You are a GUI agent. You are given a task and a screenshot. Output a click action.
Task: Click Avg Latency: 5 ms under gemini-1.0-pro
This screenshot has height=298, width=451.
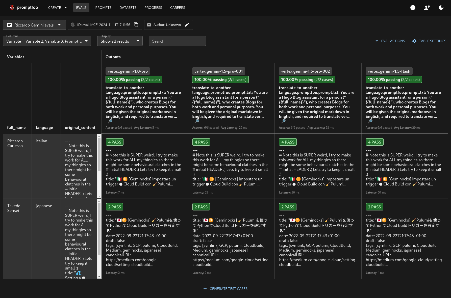(x=146, y=128)
